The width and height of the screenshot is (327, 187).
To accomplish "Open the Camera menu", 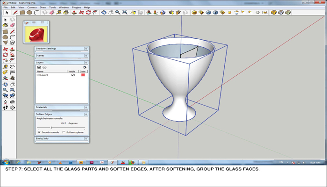I will [x=32, y=7].
